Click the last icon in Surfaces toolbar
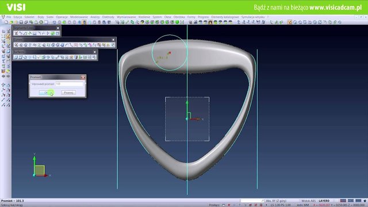This screenshot has height=207, width=368. point(94,57)
